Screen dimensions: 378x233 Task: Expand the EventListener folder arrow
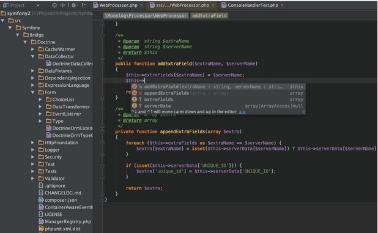pos(40,114)
